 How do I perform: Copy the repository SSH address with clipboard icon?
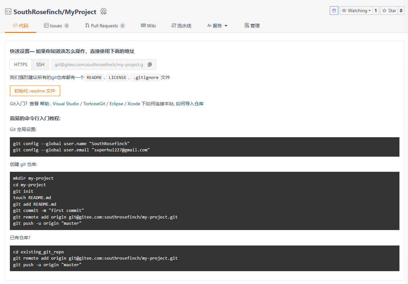coord(150,65)
